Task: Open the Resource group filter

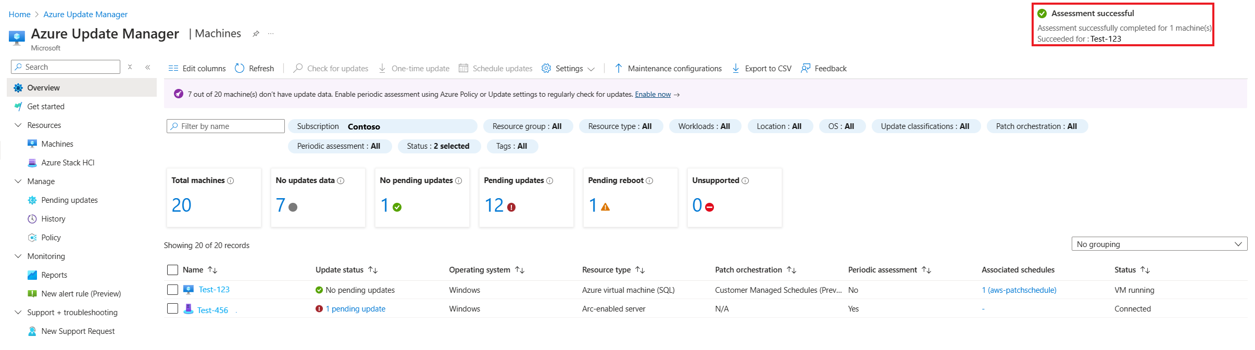Action: 528,126
